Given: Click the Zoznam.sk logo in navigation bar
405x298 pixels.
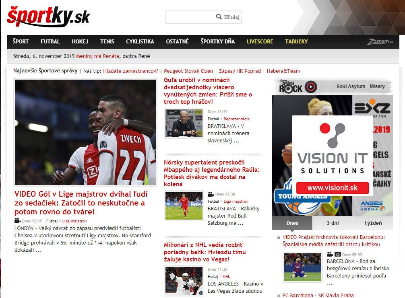Looking at the screenshot, I should click(380, 41).
